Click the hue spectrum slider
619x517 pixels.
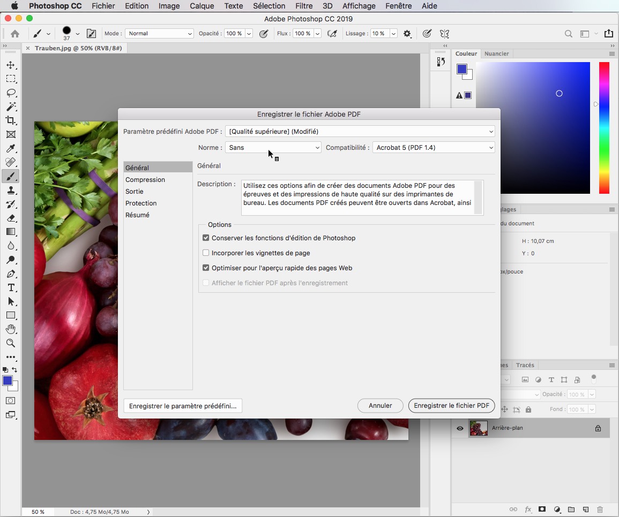(604, 128)
